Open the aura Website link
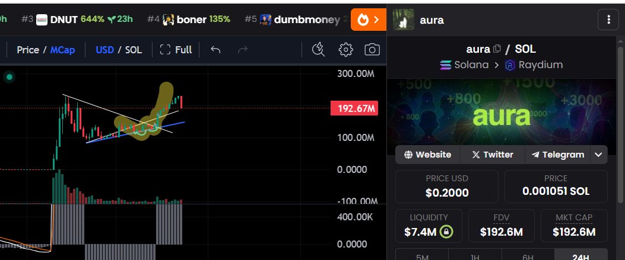The height and width of the screenshot is (260, 625). point(428,155)
